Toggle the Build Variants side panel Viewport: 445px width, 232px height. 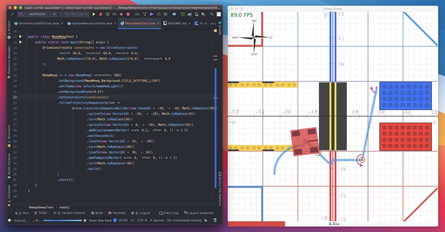(x=9, y=166)
